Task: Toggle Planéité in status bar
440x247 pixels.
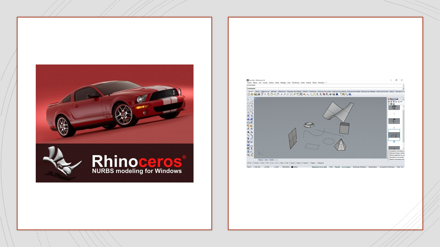Action: (337, 167)
